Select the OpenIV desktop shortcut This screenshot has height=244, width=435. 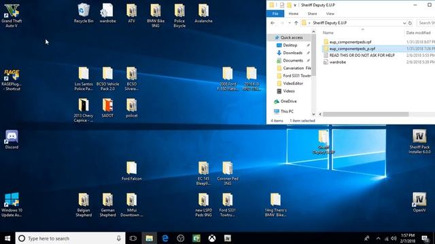(x=419, y=203)
